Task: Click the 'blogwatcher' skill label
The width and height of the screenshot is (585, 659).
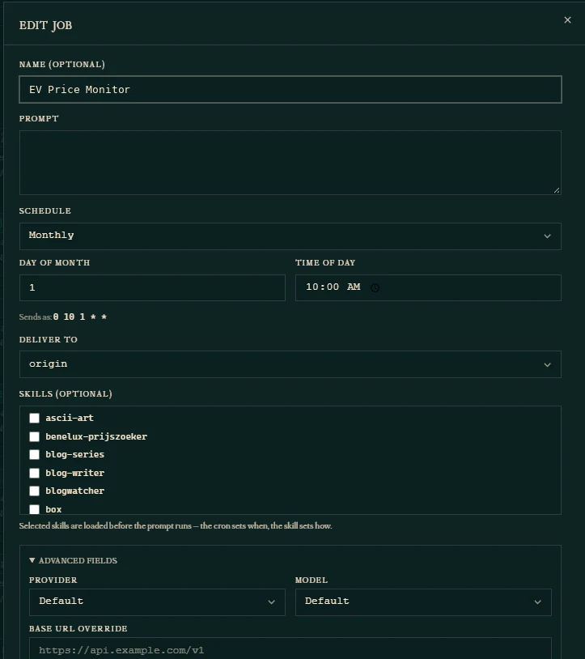Action: click(x=74, y=491)
